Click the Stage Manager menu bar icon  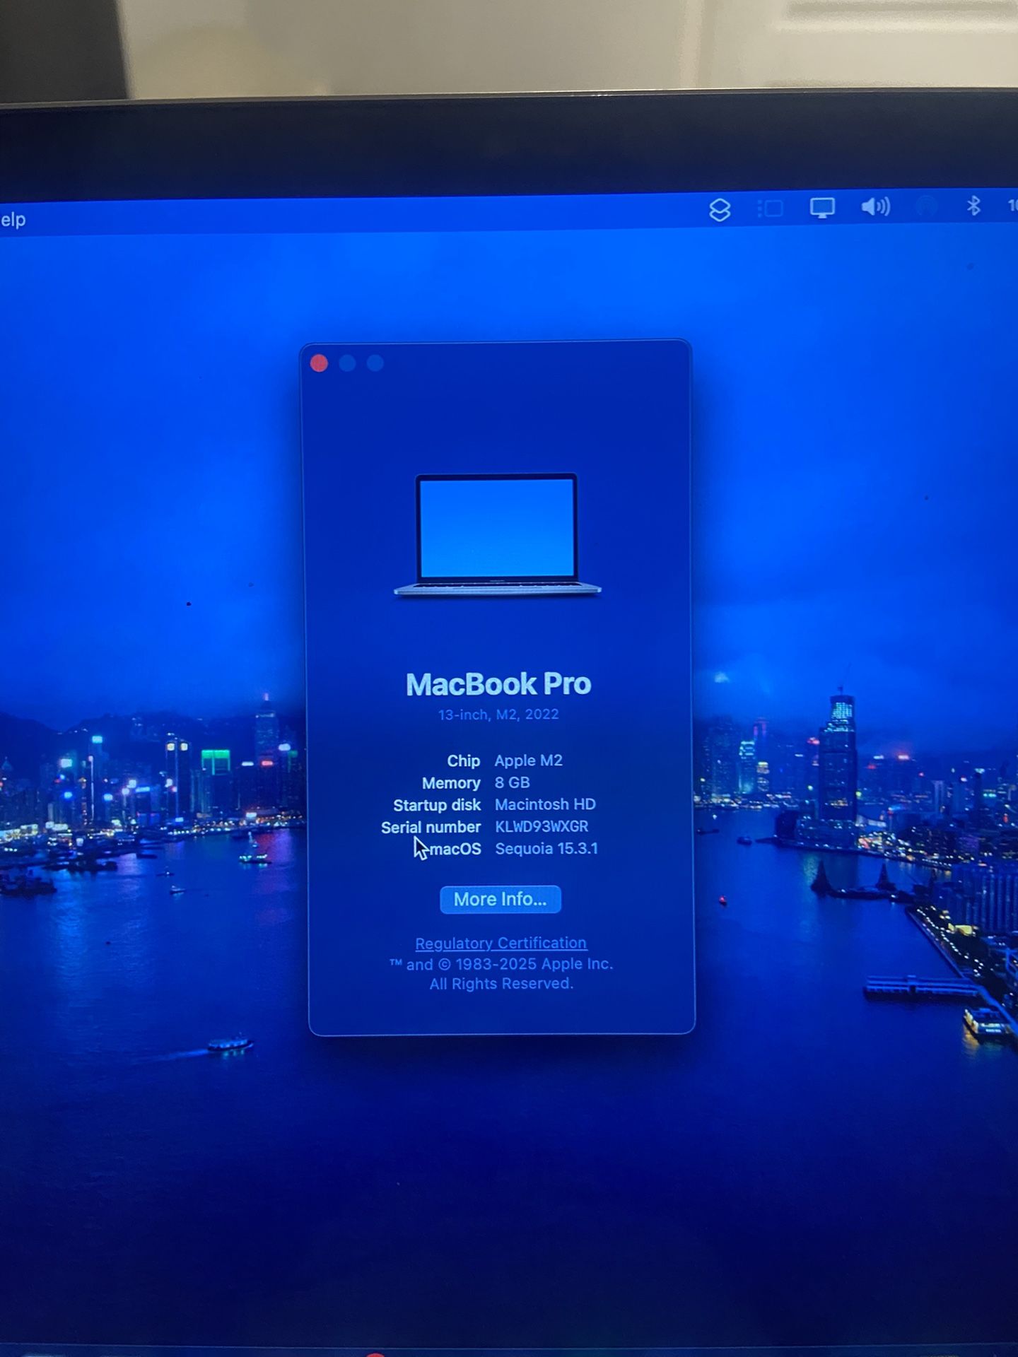770,208
